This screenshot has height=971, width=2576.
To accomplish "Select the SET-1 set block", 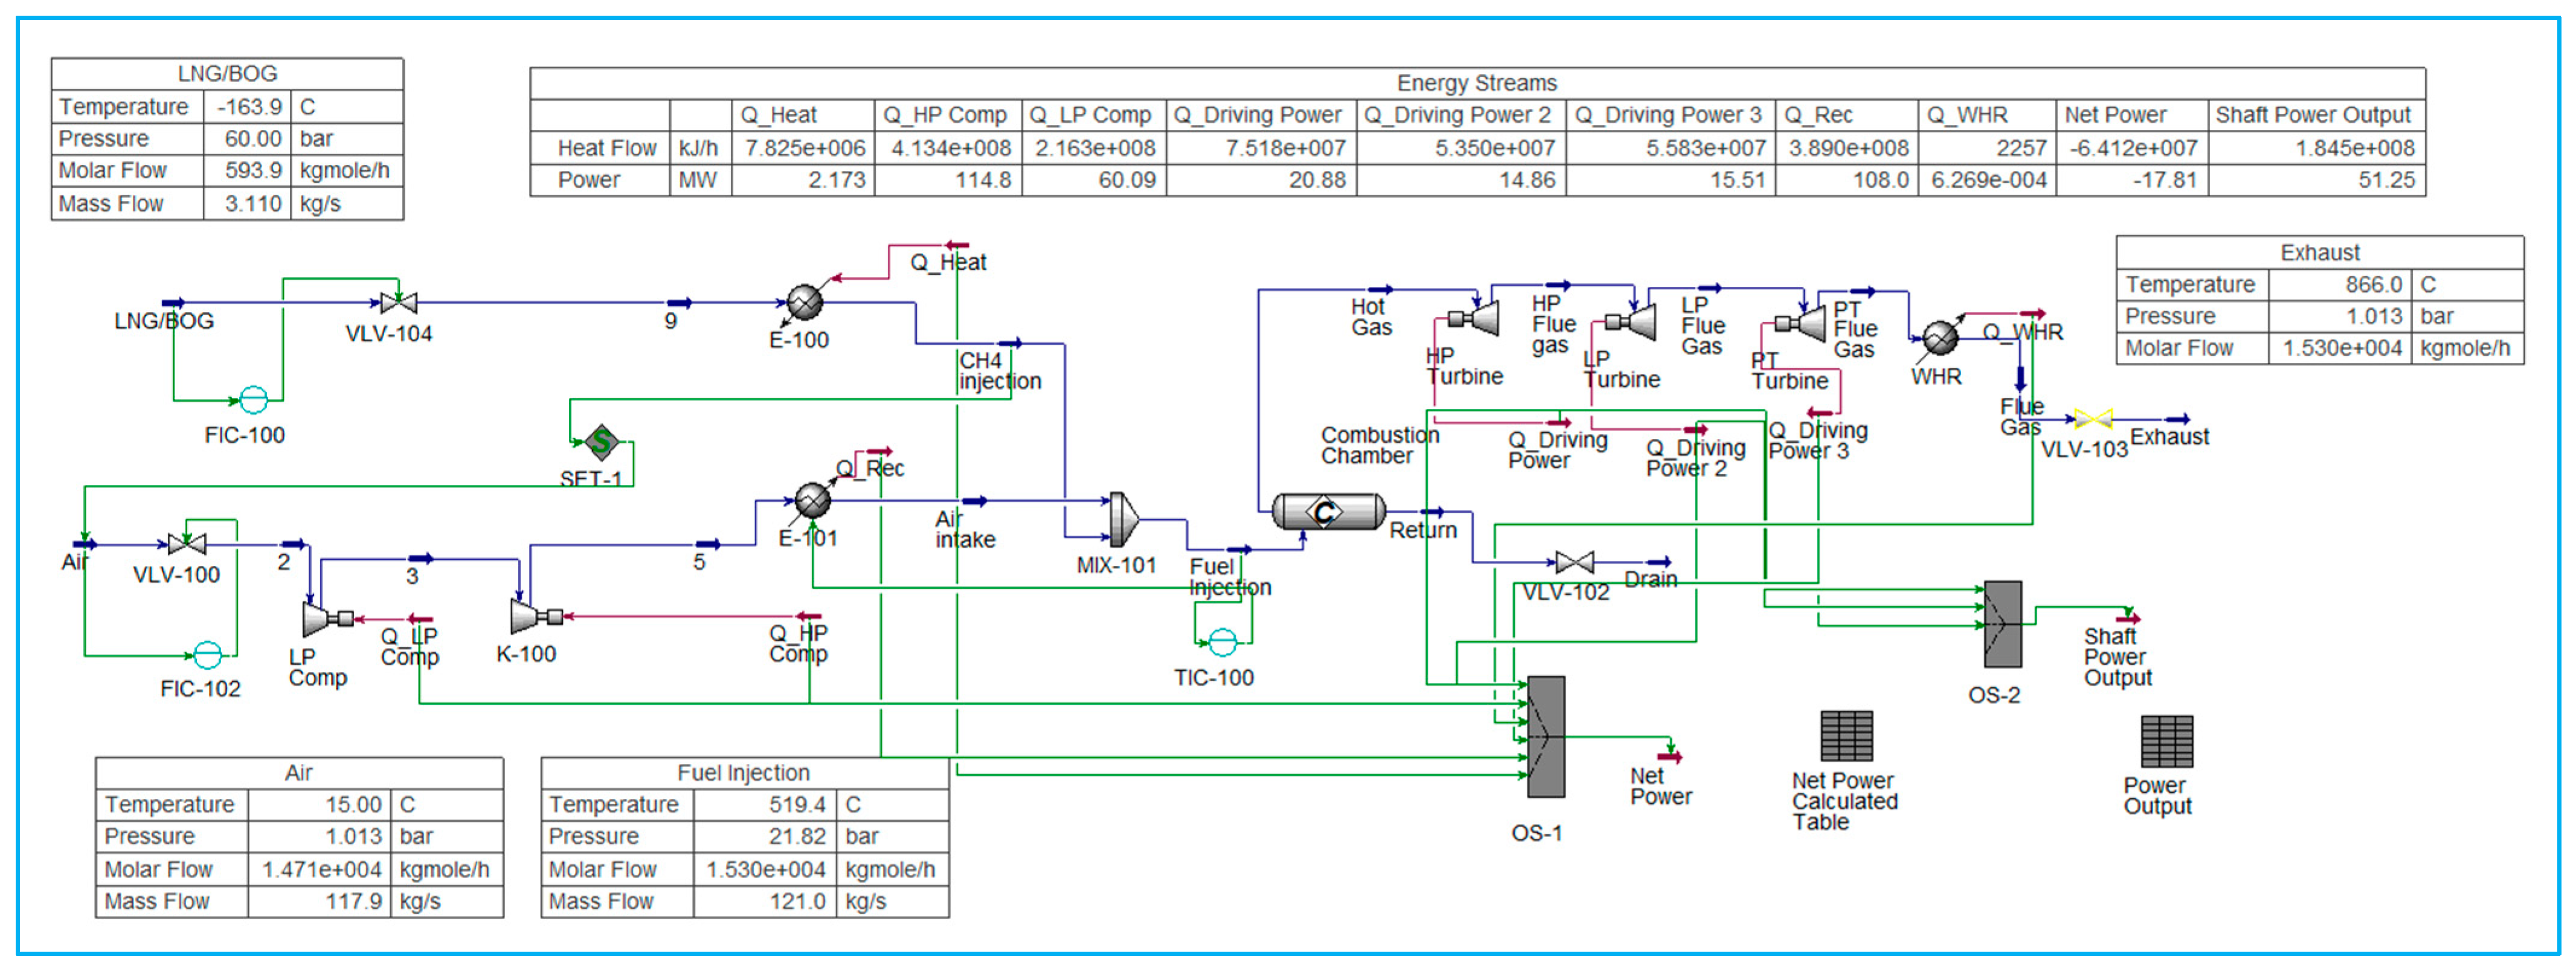I will coord(602,441).
